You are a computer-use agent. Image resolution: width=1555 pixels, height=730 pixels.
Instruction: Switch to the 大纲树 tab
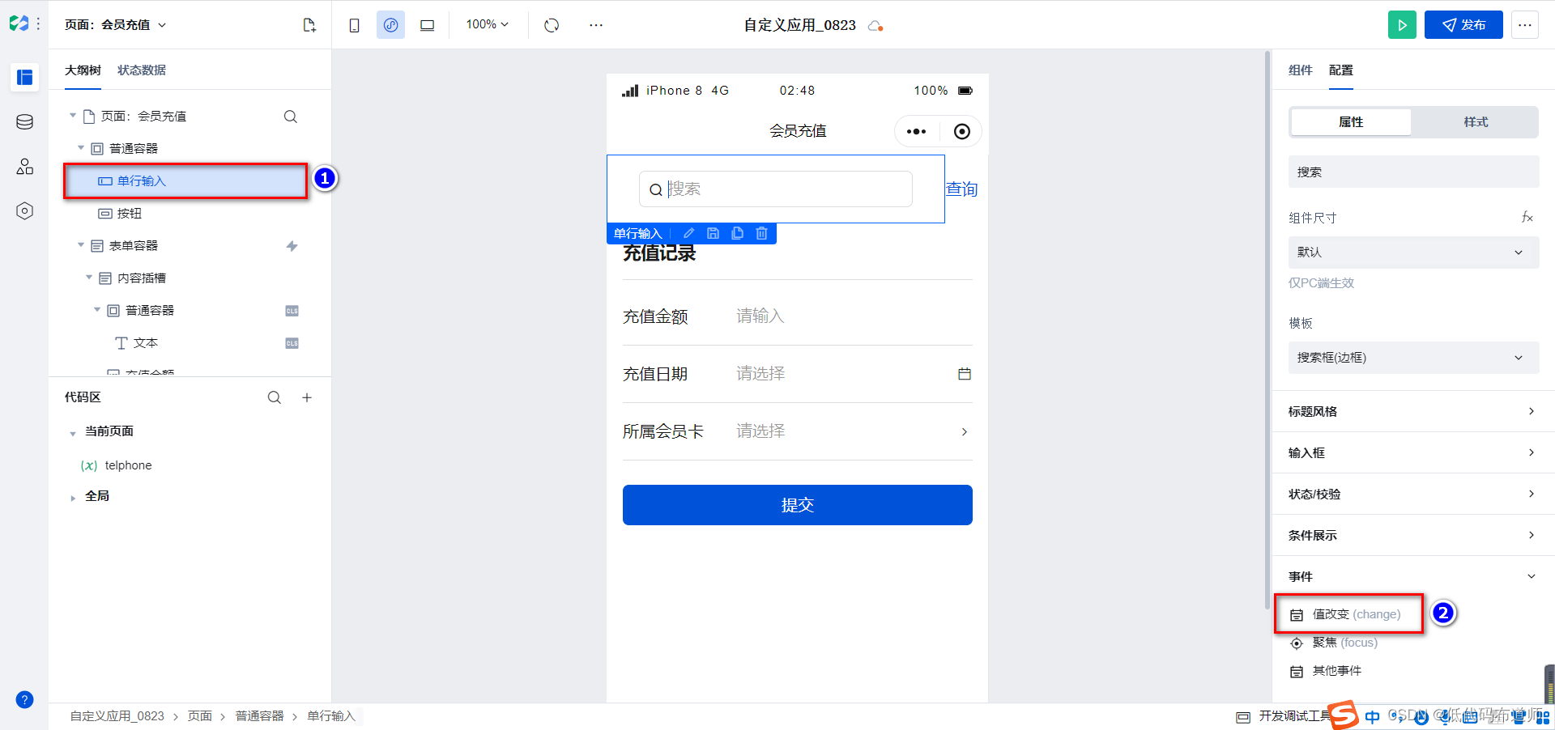(x=83, y=70)
